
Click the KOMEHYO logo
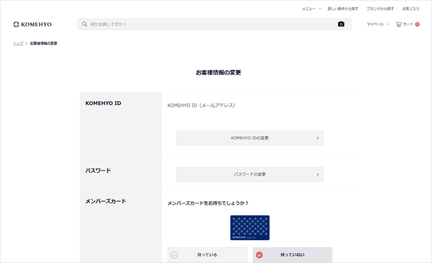pos(32,24)
